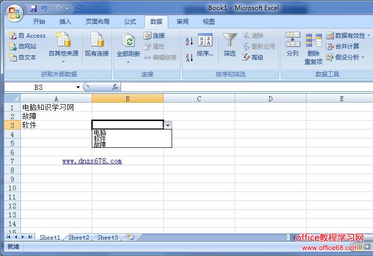Switch to the 审阅 ribbon tab

pyautogui.click(x=183, y=22)
